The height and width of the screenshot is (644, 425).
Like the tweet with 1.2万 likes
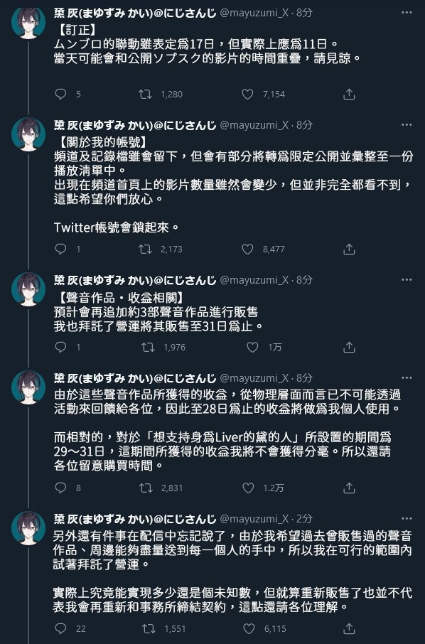pyautogui.click(x=249, y=488)
